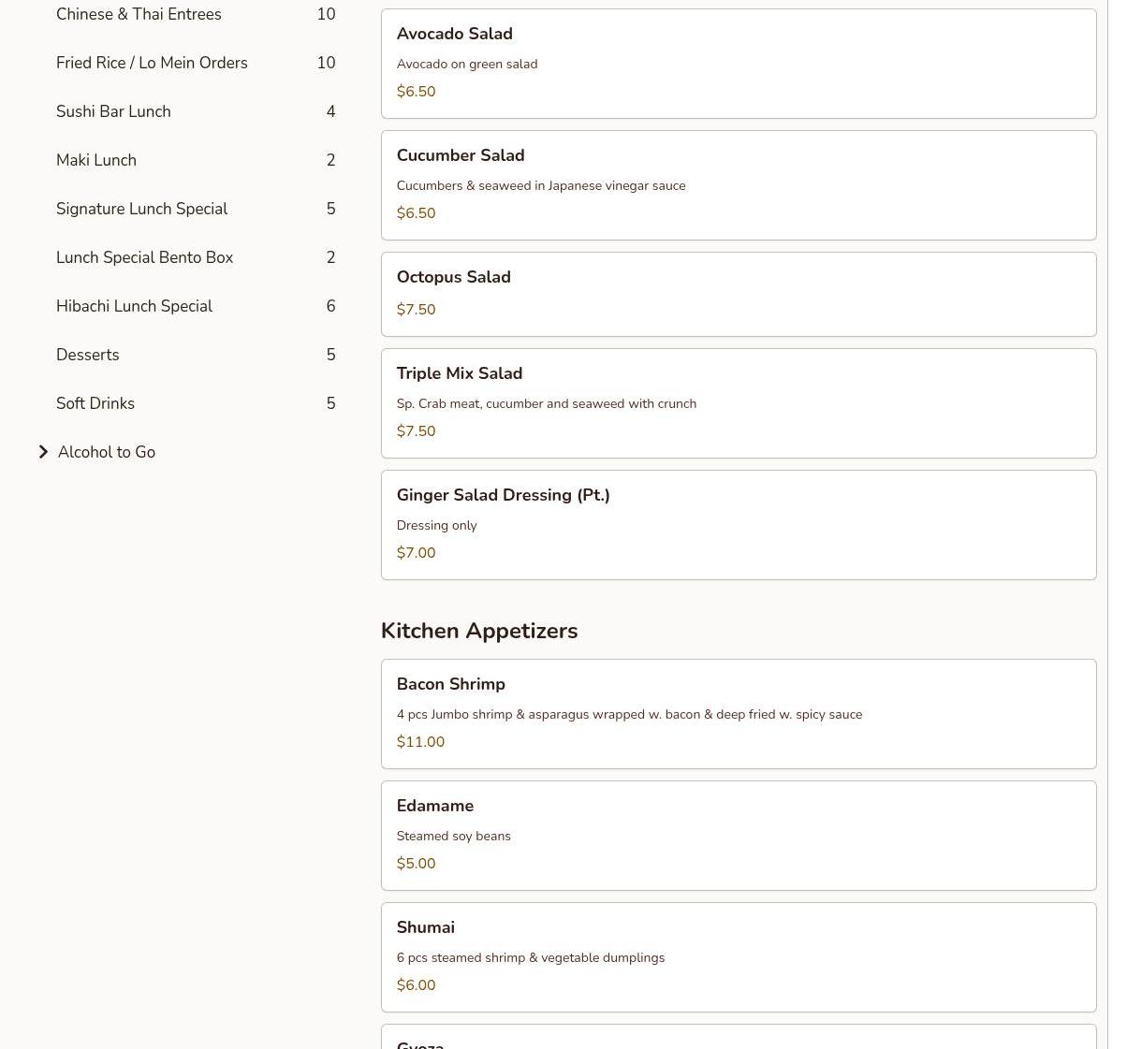Jump to Hibachi Lunch Special category
Screen dimensions: 1127x1049
134,306
